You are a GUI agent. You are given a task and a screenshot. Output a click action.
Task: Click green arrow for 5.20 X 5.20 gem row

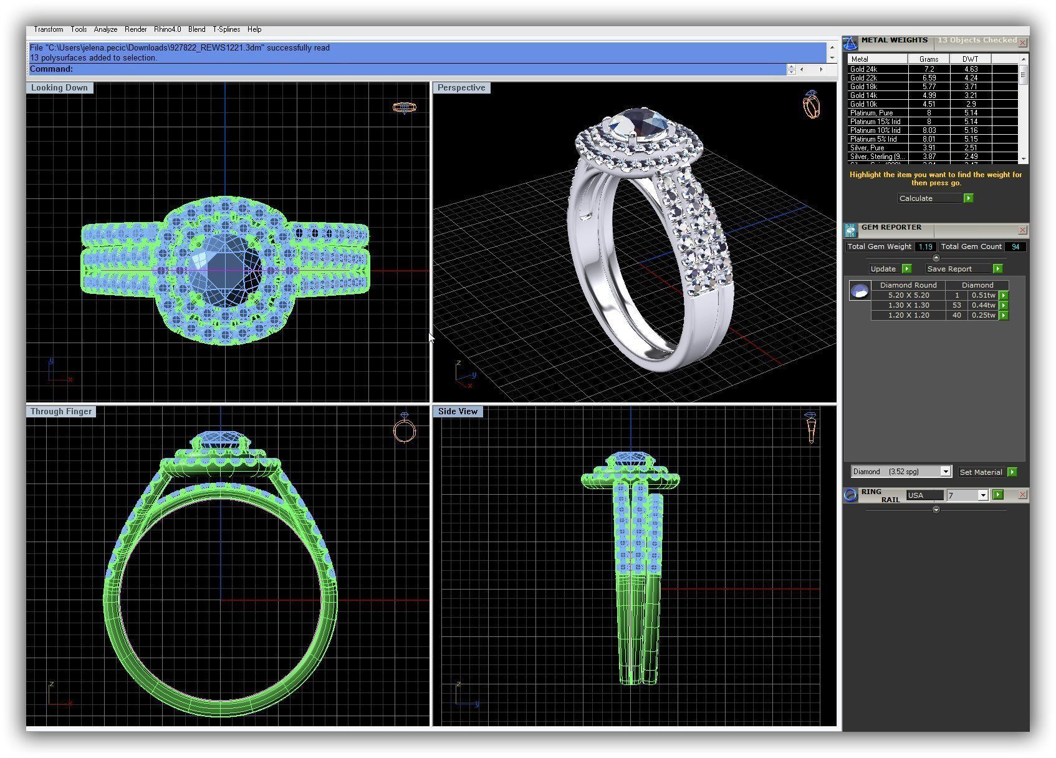click(x=1004, y=295)
